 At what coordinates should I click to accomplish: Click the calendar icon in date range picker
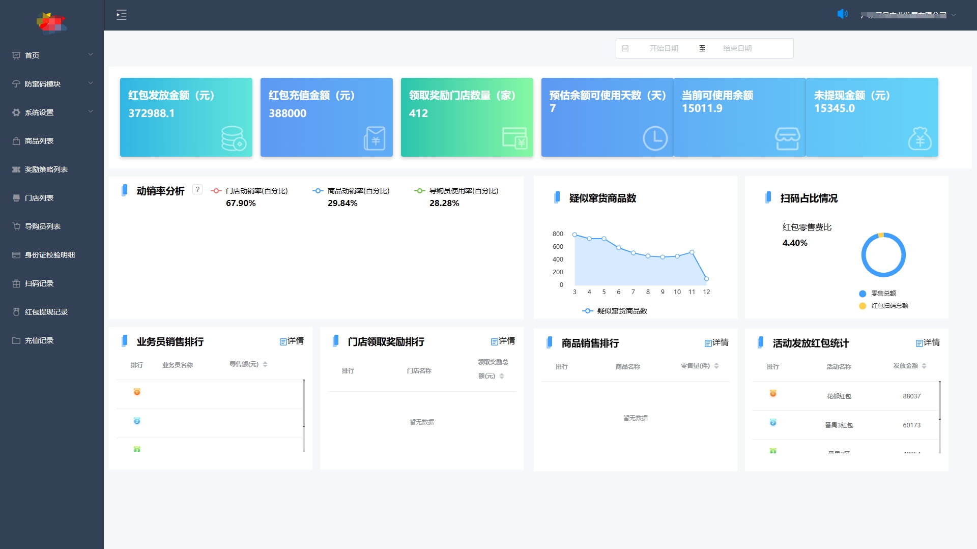[x=625, y=48]
